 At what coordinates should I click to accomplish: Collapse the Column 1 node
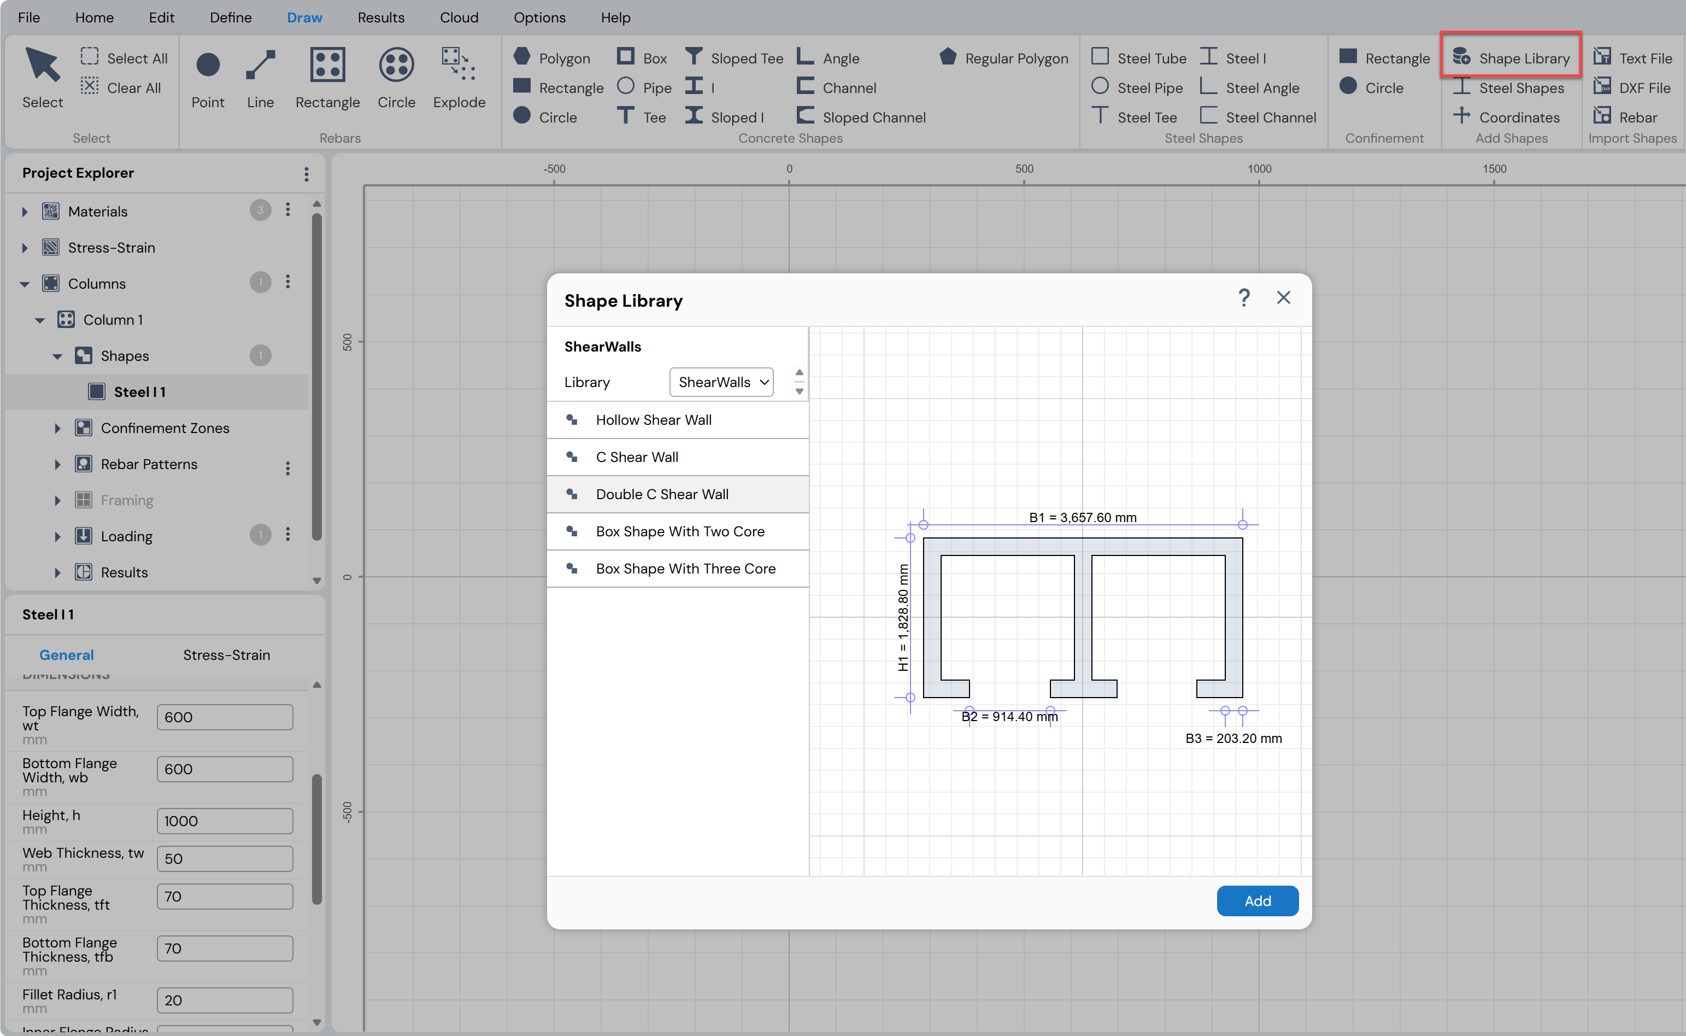pyautogui.click(x=40, y=320)
